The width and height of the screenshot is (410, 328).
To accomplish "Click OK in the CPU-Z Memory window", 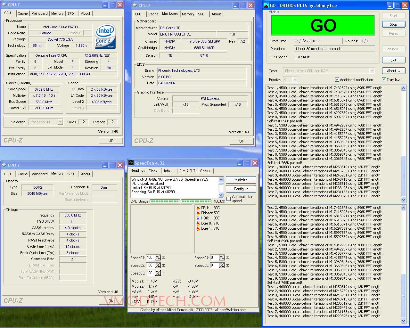I will (111, 301).
